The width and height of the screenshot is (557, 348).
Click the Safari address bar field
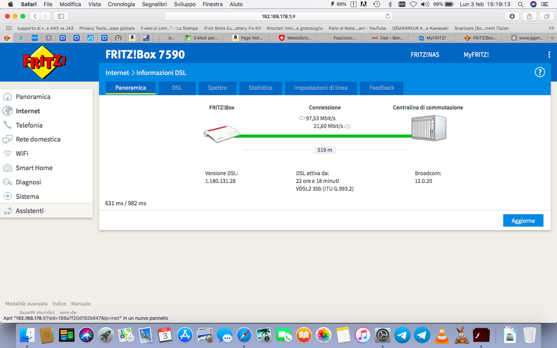278,16
